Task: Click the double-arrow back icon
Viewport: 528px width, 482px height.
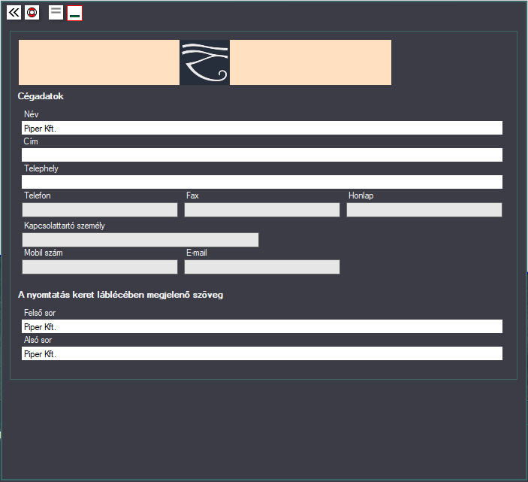Action: [x=14, y=13]
